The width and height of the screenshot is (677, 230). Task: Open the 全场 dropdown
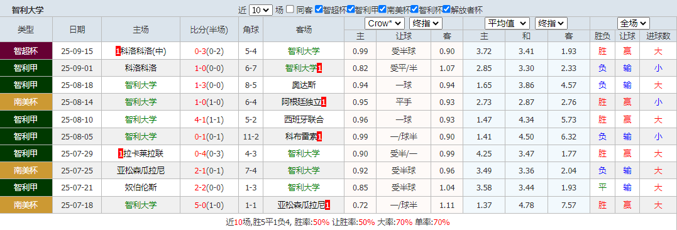(634, 23)
